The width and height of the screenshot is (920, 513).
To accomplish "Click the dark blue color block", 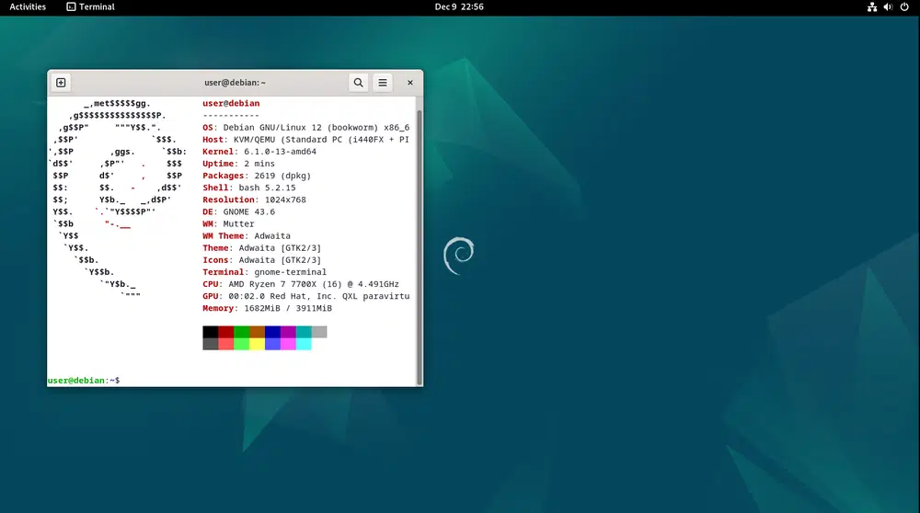I will click(272, 332).
